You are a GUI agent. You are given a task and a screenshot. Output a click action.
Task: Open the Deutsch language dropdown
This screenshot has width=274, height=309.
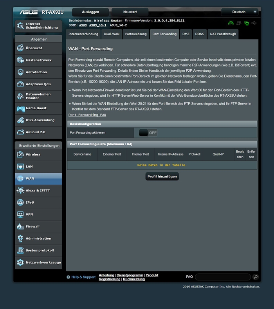coord(240,12)
